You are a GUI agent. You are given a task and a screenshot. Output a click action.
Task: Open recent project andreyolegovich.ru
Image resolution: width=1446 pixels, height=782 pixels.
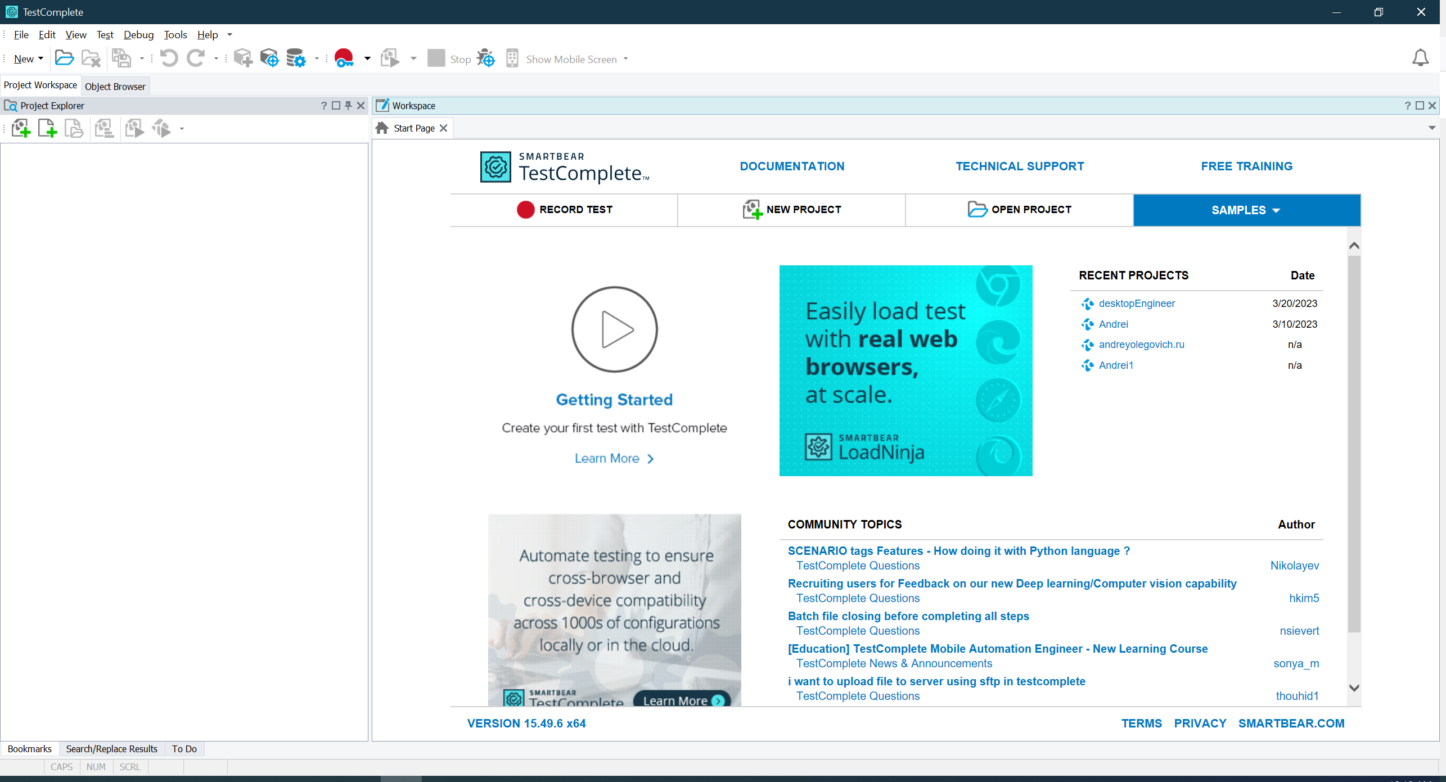1141,345
